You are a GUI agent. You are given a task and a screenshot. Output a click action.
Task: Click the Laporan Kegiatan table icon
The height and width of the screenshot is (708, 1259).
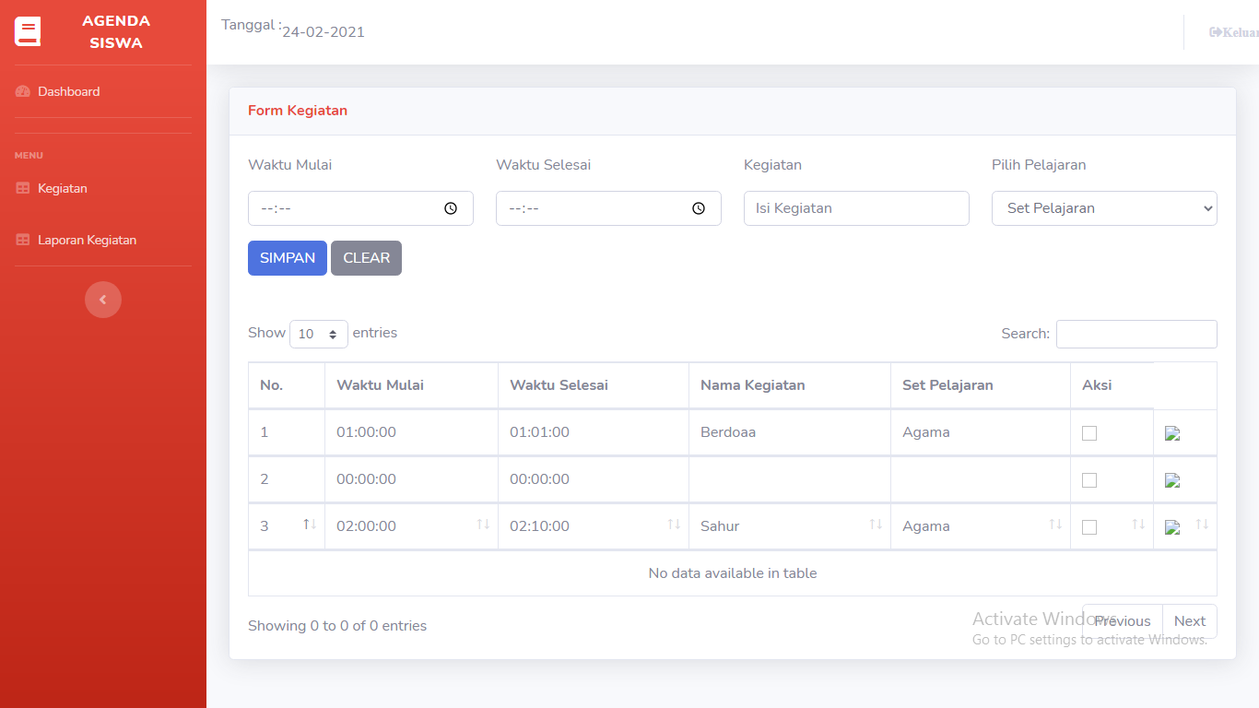click(23, 240)
